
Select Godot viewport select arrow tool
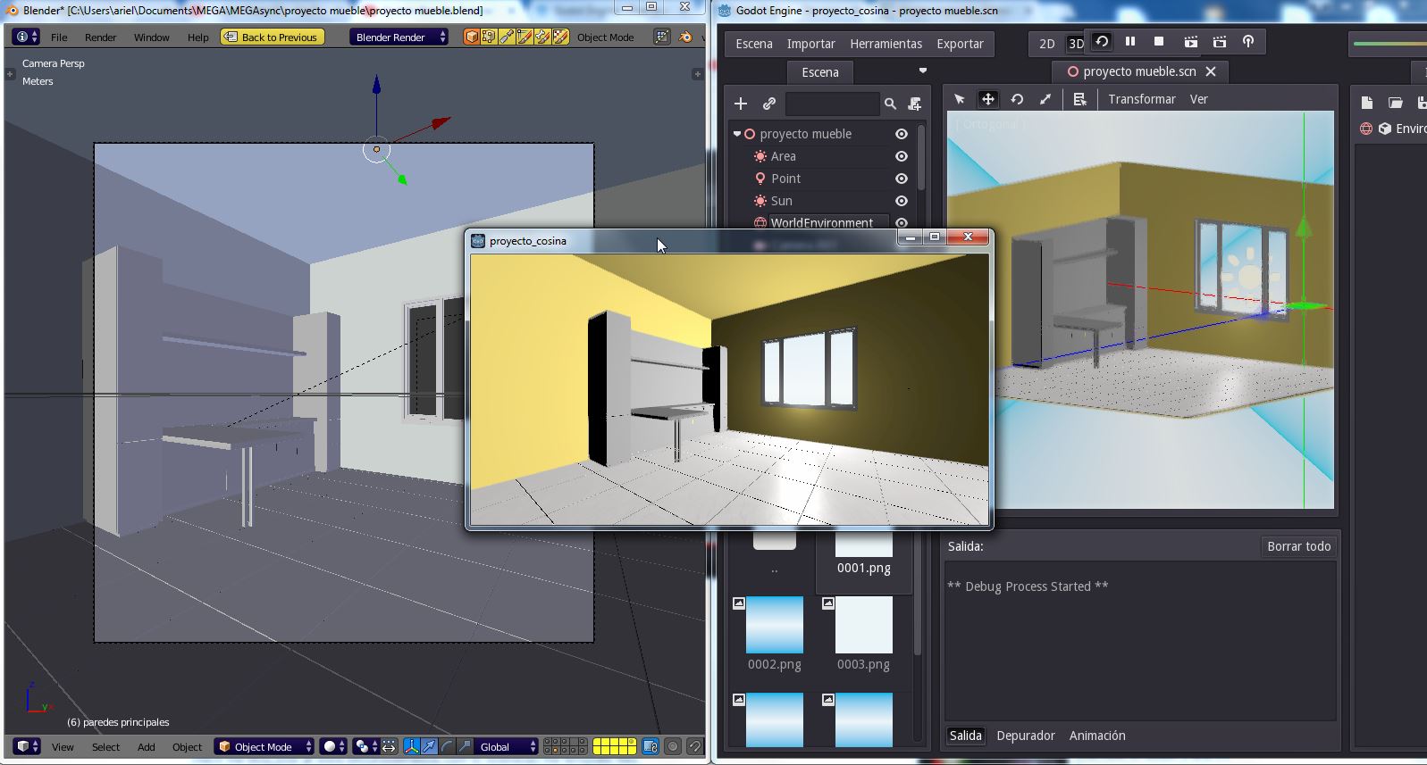coord(959,99)
